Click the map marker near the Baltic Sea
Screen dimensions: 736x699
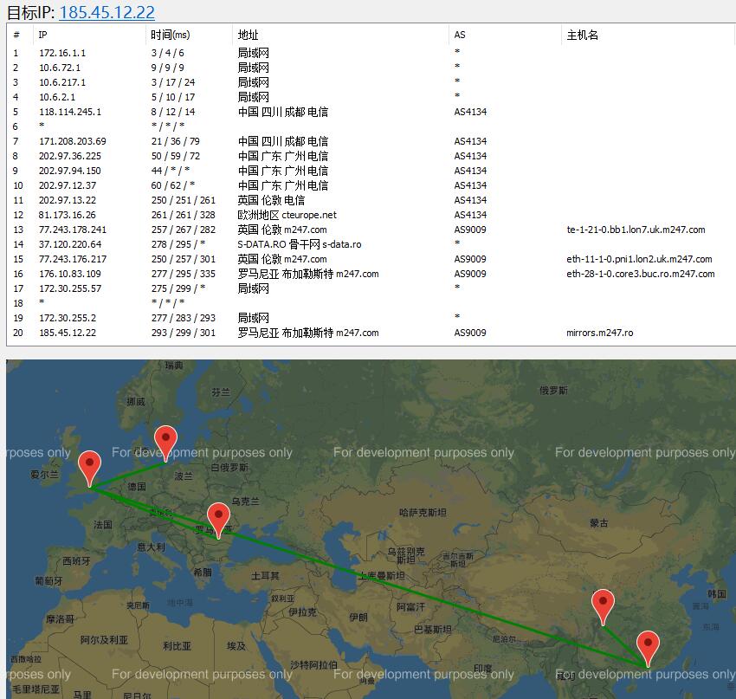coord(165,443)
